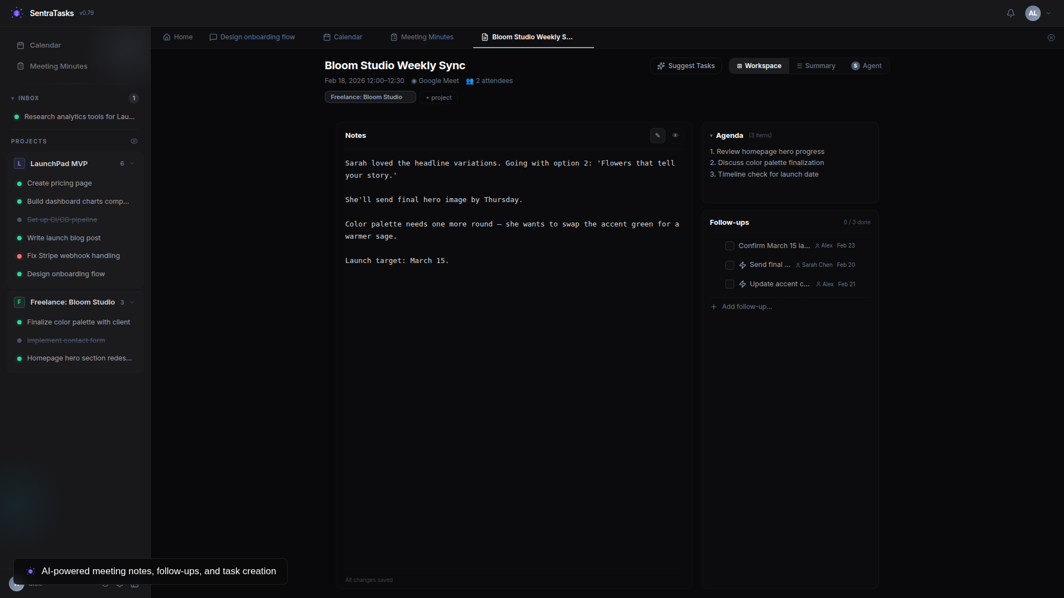
Task: Add a project with '+ project' button
Action: [x=438, y=97]
